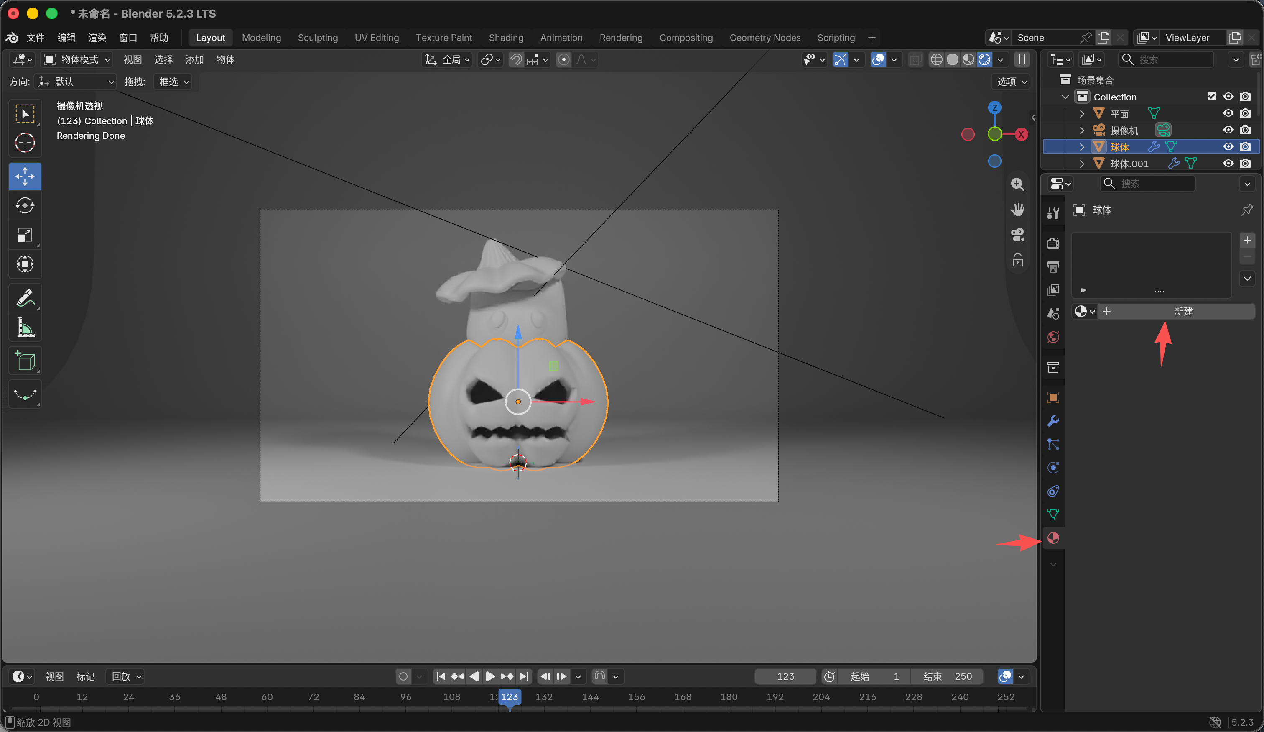Toggle viewport gizmos display
Screen dimensions: 1264x732
[x=840, y=59]
